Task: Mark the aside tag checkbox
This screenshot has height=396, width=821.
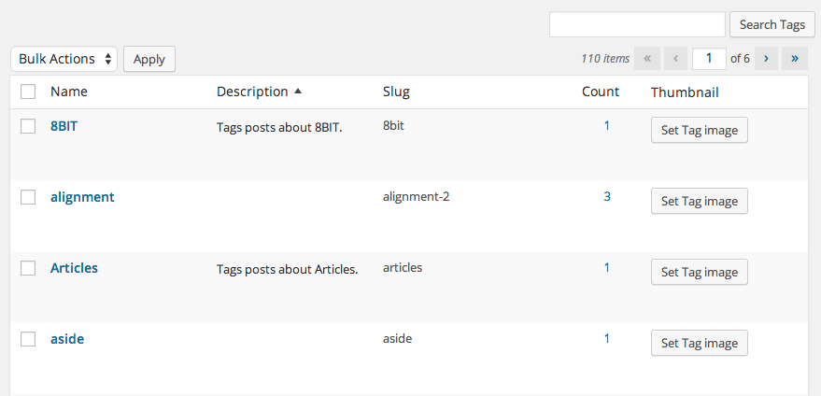Action: coord(28,339)
